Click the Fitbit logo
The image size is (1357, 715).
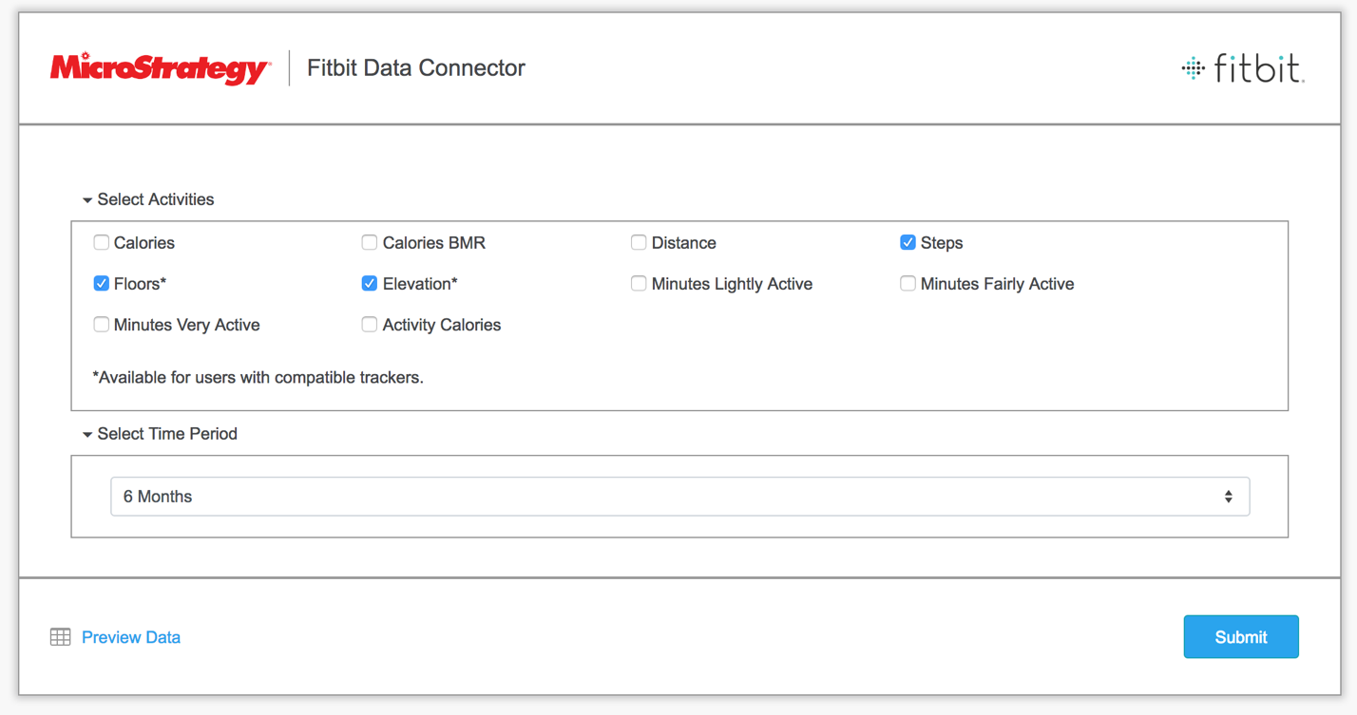(1242, 68)
